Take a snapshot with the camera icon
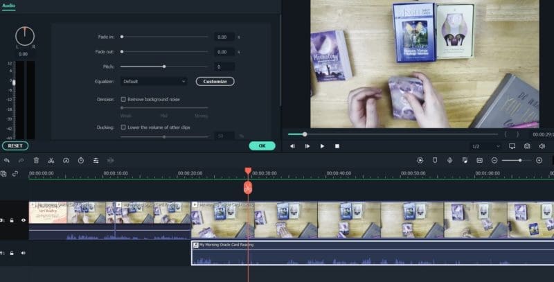The image size is (554, 282). point(527,146)
